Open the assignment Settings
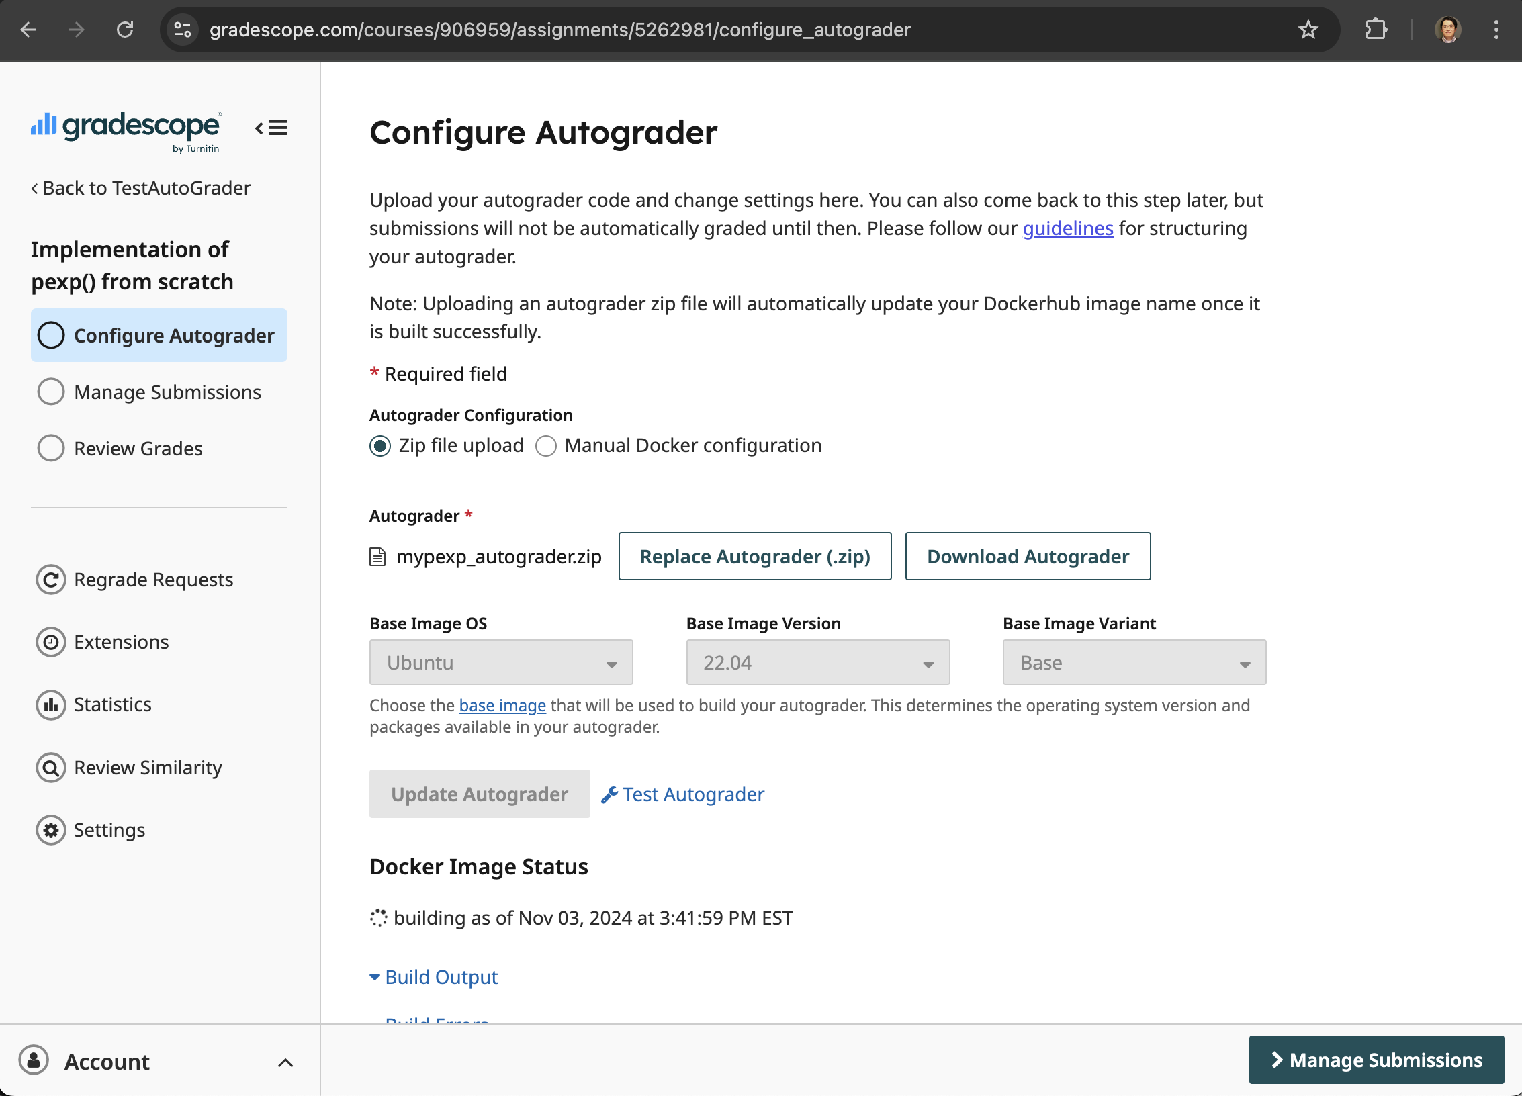 109,829
